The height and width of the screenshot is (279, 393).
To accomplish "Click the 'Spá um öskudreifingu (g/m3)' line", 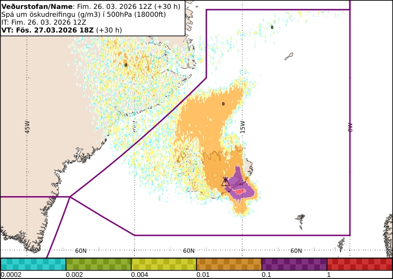I will (84, 14).
